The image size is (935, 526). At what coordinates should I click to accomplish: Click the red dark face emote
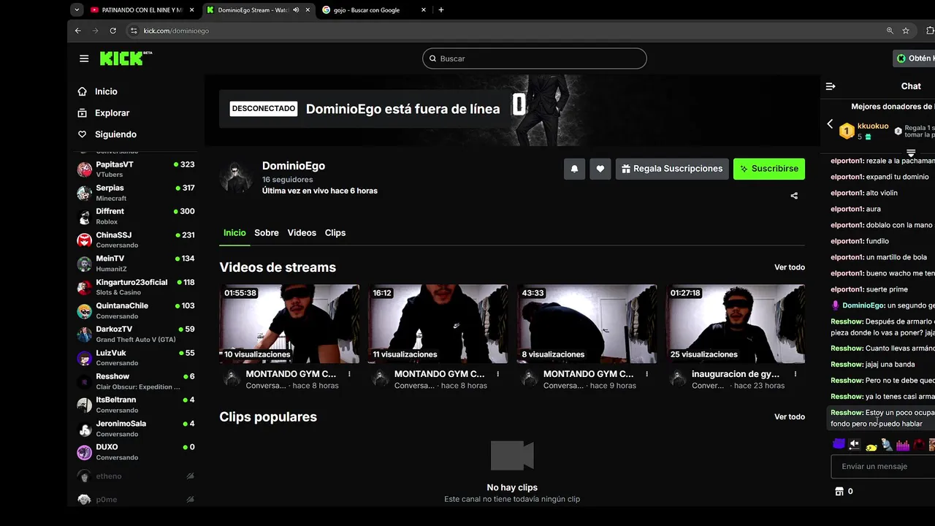919,444
